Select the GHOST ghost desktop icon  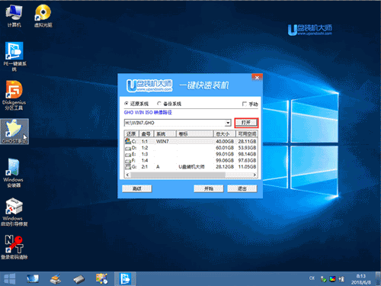pyautogui.click(x=14, y=131)
